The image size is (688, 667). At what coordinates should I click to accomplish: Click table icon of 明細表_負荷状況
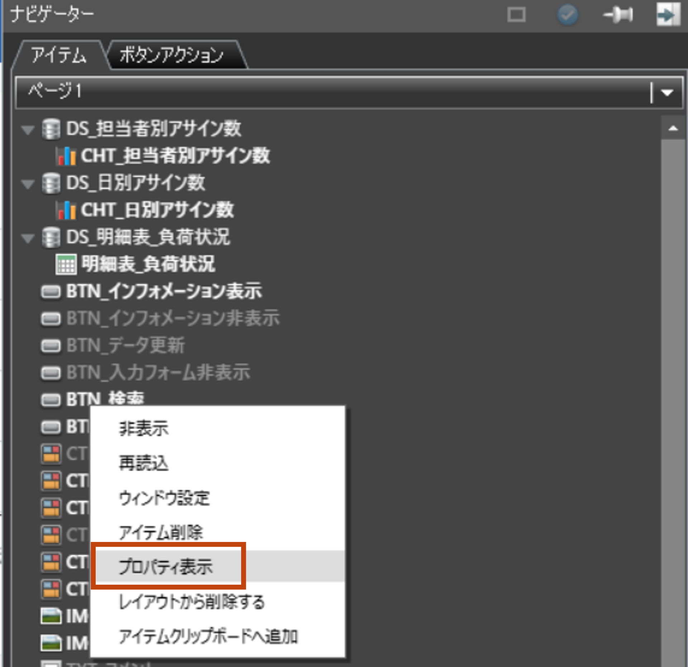click(x=66, y=265)
